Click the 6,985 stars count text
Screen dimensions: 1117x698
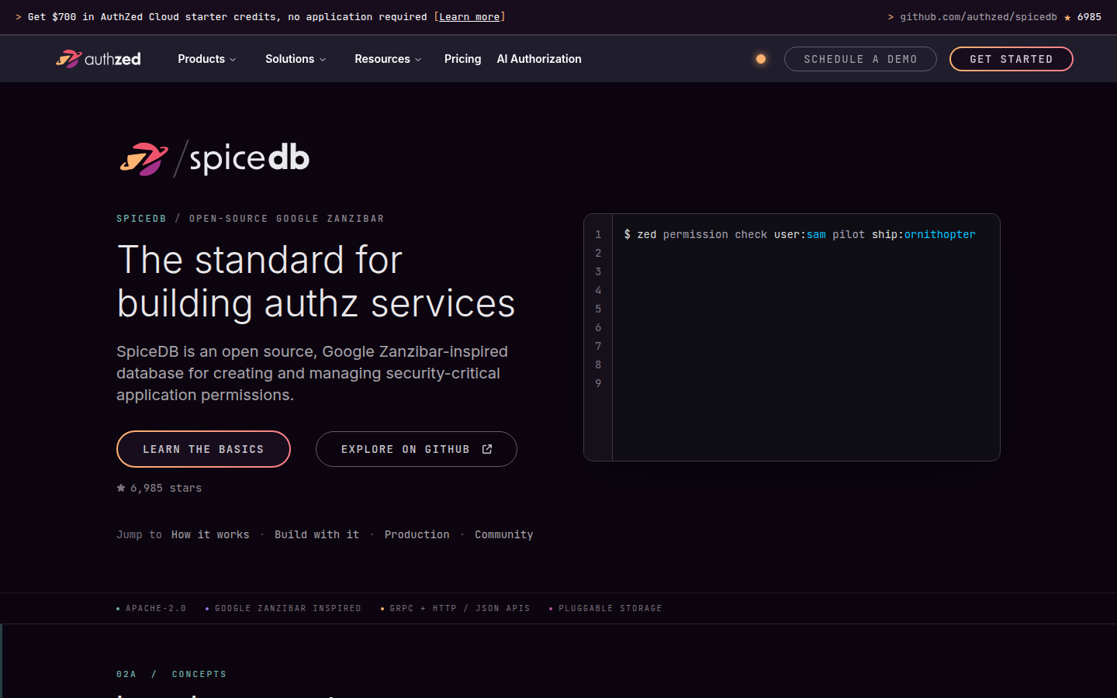point(166,488)
